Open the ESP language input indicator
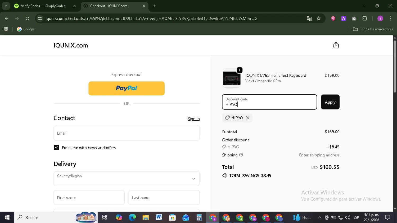Viewport: 397px width, 223px height. (356, 217)
